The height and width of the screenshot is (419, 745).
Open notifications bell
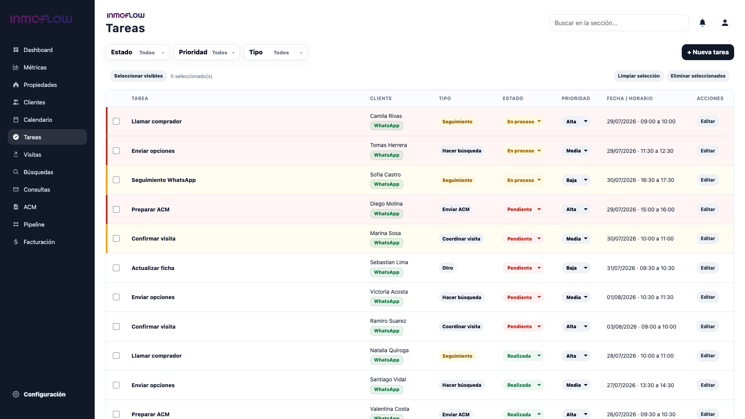point(702,23)
